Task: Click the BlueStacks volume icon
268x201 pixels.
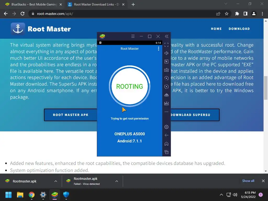Action: tap(166, 53)
